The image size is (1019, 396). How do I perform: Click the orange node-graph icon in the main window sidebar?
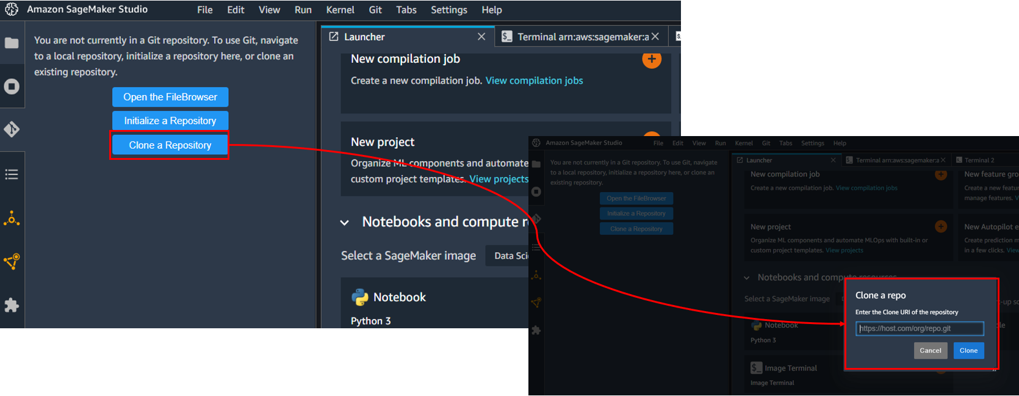click(x=12, y=262)
